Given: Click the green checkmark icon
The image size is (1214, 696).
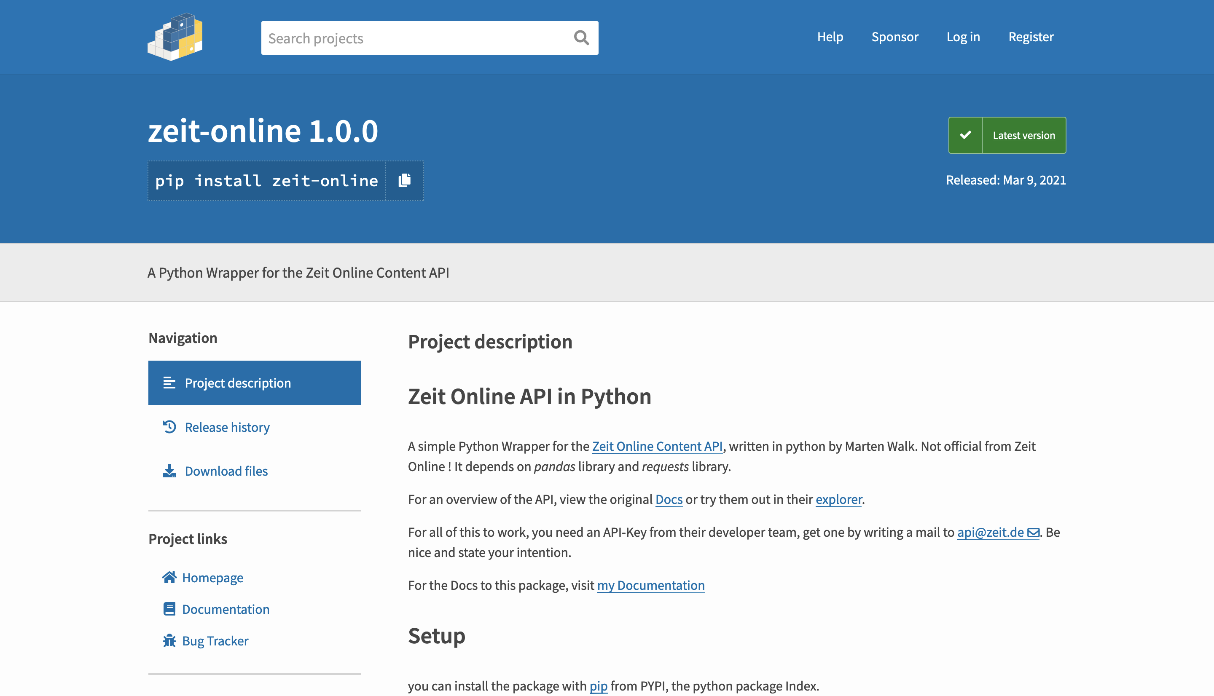Looking at the screenshot, I should pos(965,135).
